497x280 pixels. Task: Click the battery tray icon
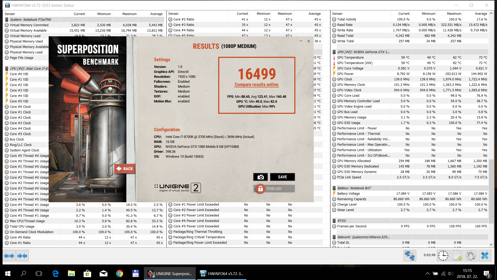435,274
